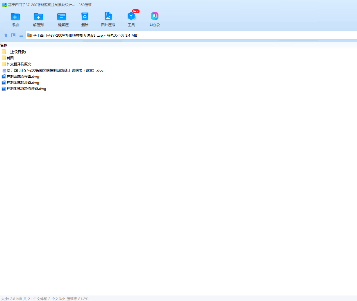Select the 说明书（论文）.doc file
This screenshot has width=357, height=301.
(53, 70)
